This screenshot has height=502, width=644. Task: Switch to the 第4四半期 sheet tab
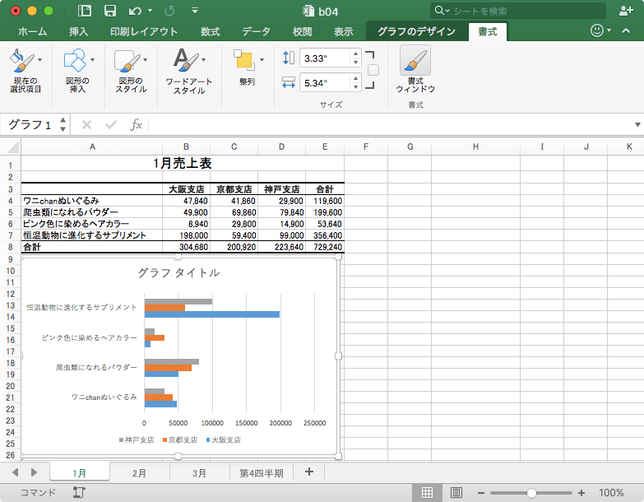click(x=262, y=473)
